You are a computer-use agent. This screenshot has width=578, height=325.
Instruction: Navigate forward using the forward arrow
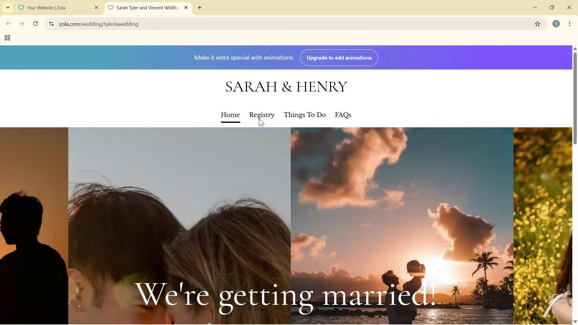tap(22, 24)
